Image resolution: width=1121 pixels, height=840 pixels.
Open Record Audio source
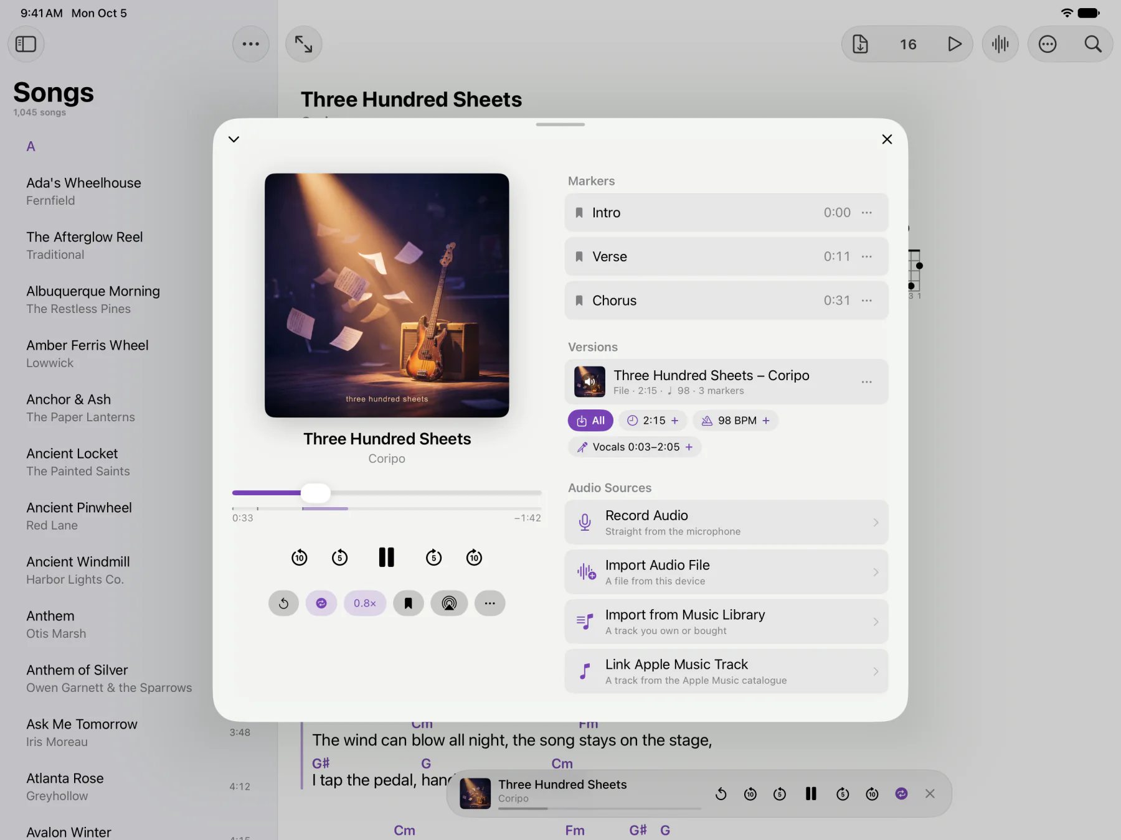[x=726, y=523]
